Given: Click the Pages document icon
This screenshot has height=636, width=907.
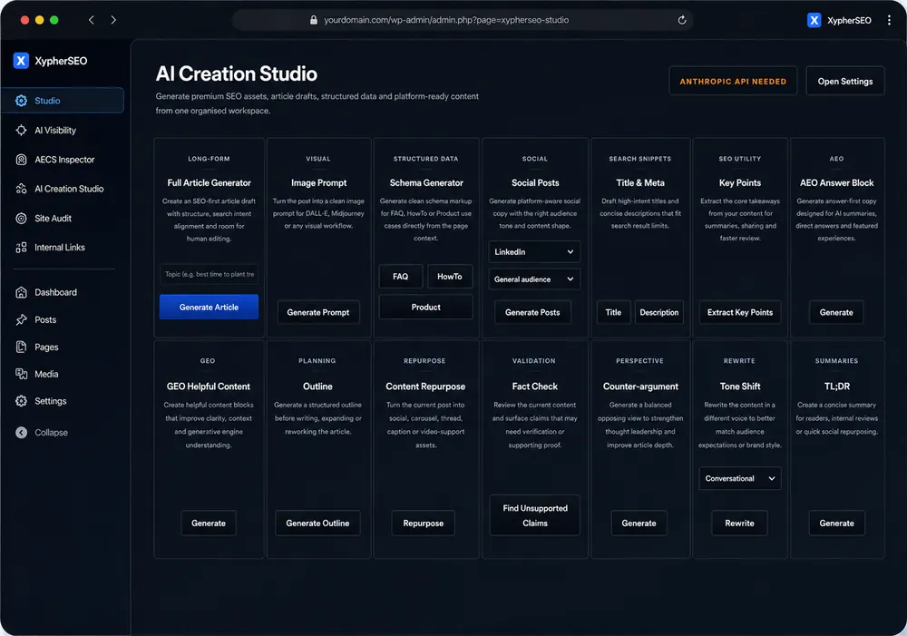Looking at the screenshot, I should [22, 347].
